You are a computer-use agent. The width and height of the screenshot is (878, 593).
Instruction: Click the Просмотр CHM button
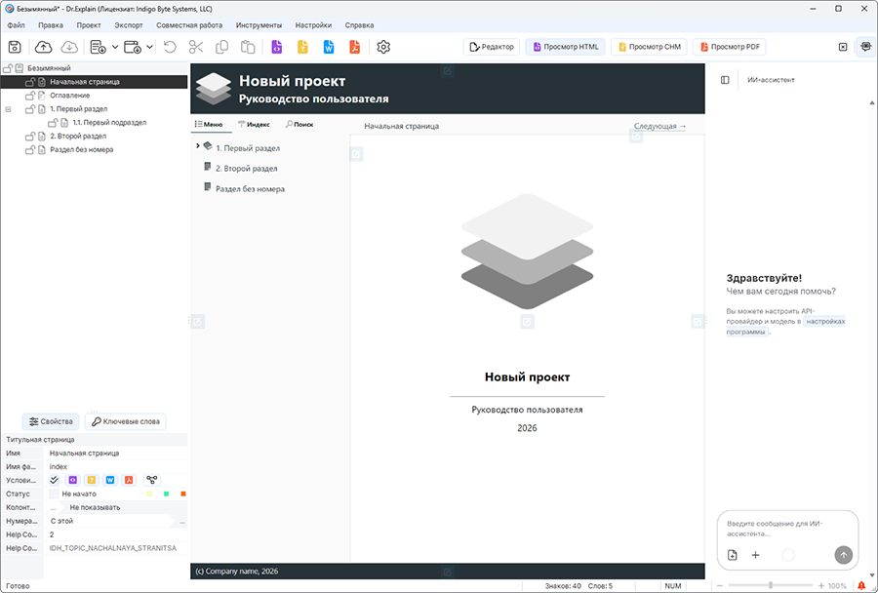(x=649, y=47)
